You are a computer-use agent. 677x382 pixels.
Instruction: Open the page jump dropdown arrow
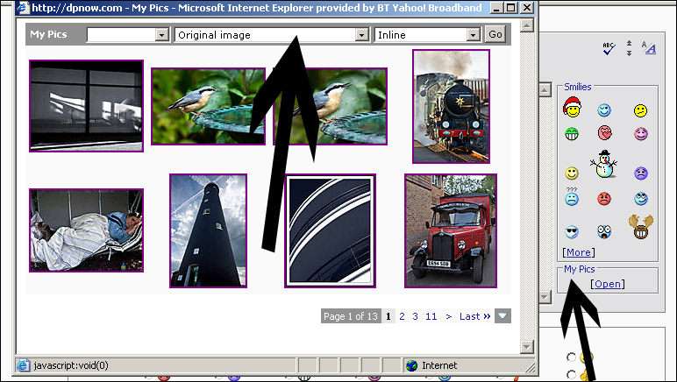click(x=502, y=316)
